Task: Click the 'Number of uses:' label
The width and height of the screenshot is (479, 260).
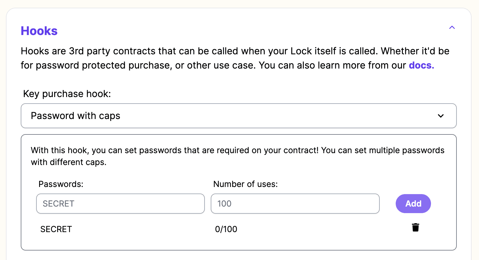Action: pyautogui.click(x=245, y=184)
